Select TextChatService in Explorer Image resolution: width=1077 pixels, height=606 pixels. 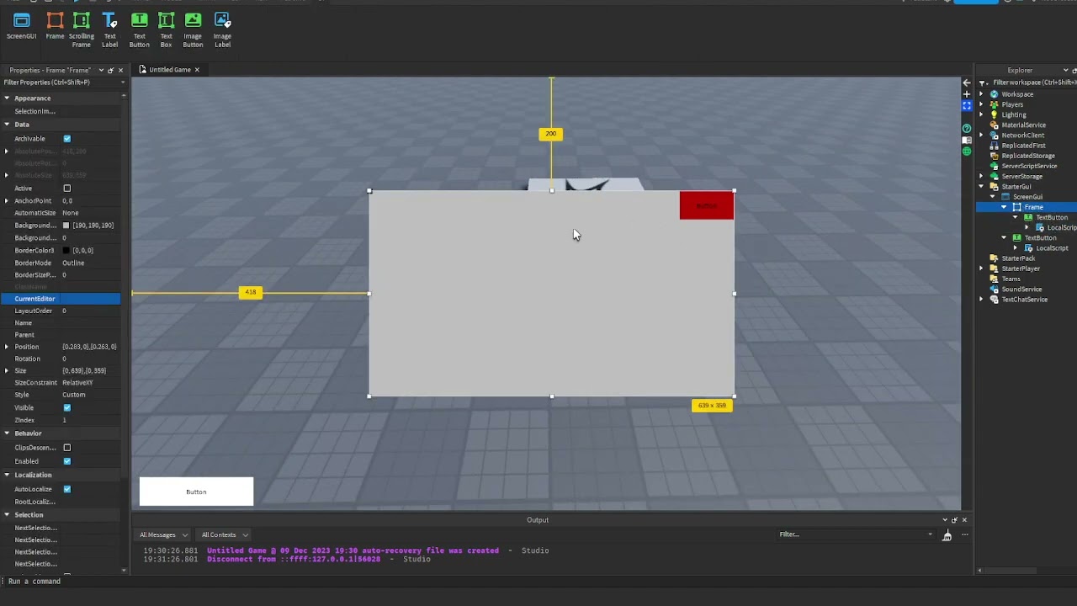pyautogui.click(x=1024, y=300)
